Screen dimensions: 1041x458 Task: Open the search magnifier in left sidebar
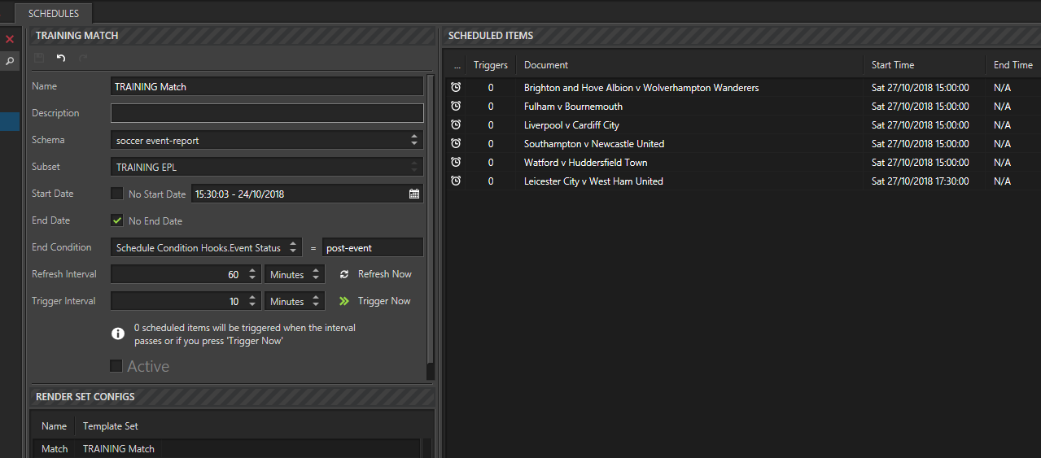[x=10, y=60]
